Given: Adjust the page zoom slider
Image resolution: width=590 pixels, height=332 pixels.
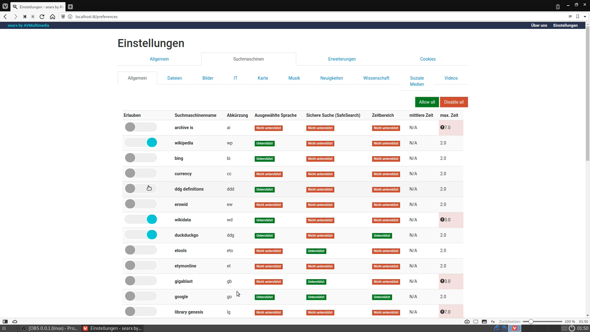Looking at the screenshot, I should (542, 322).
